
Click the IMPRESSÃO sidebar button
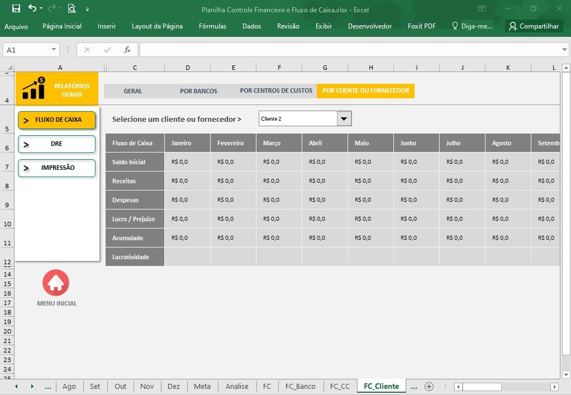pos(57,168)
